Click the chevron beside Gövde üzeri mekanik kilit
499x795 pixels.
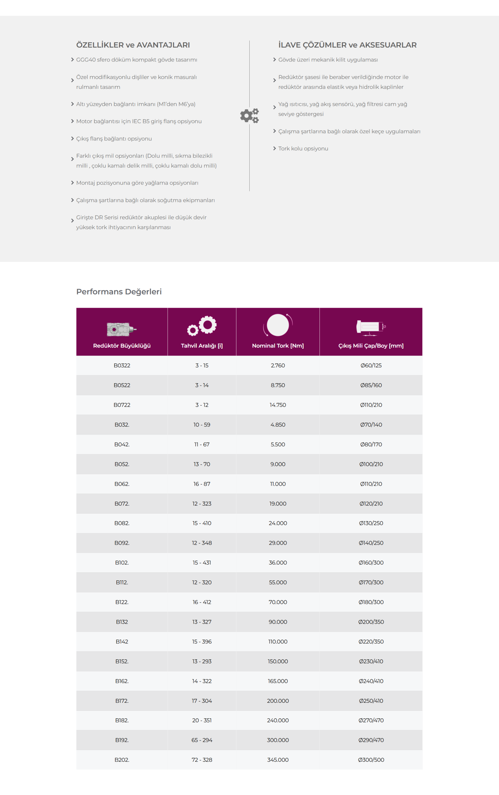pos(274,60)
